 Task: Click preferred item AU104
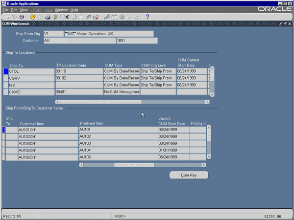(x=118, y=151)
